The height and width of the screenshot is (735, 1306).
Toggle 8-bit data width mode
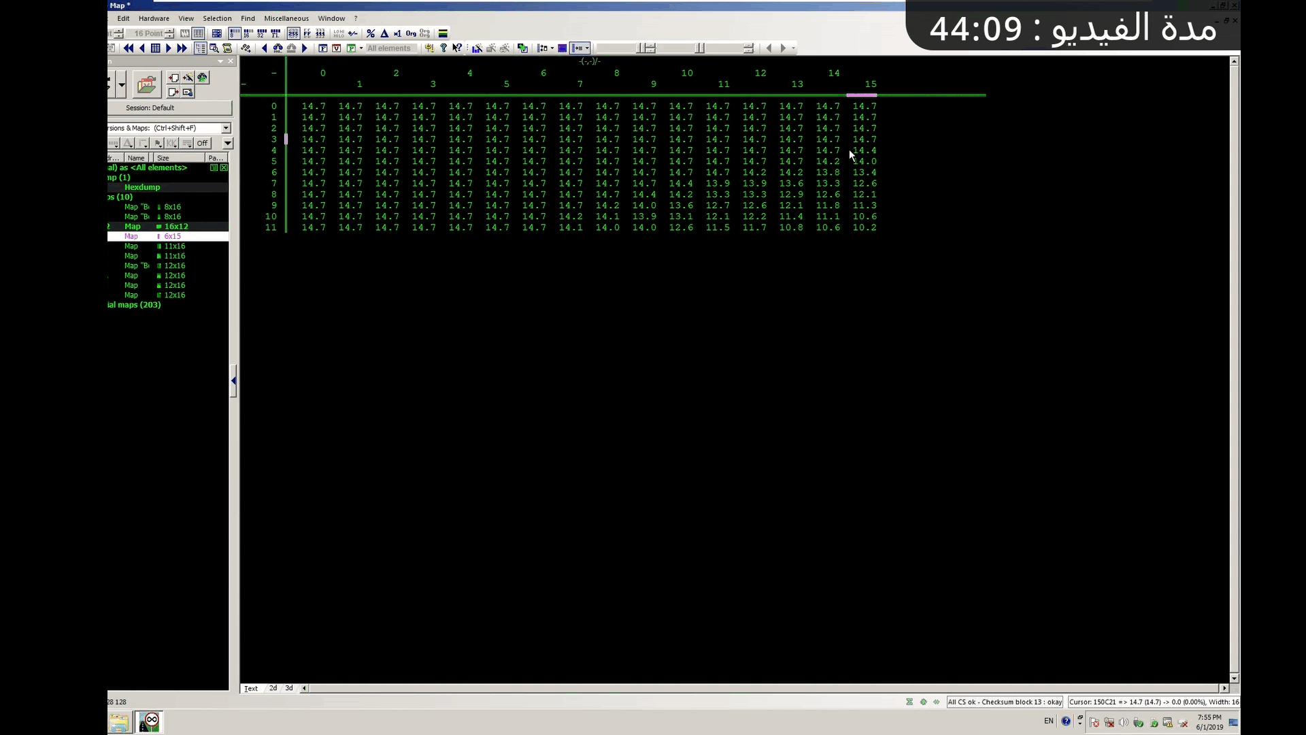(234, 33)
